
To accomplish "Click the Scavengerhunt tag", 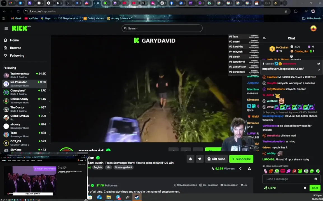I will pos(124,167).
